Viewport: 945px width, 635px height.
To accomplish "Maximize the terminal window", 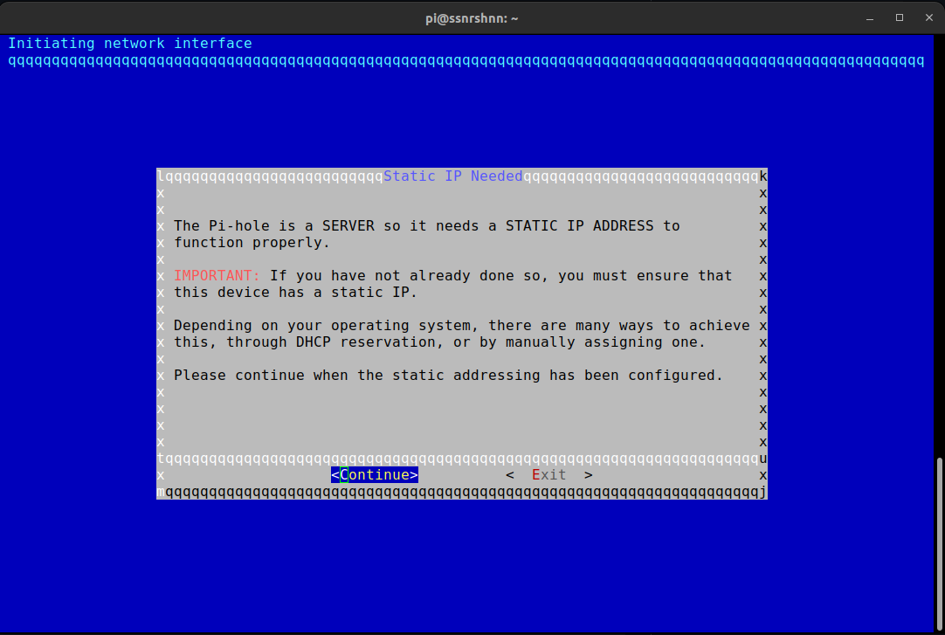I will coord(900,17).
